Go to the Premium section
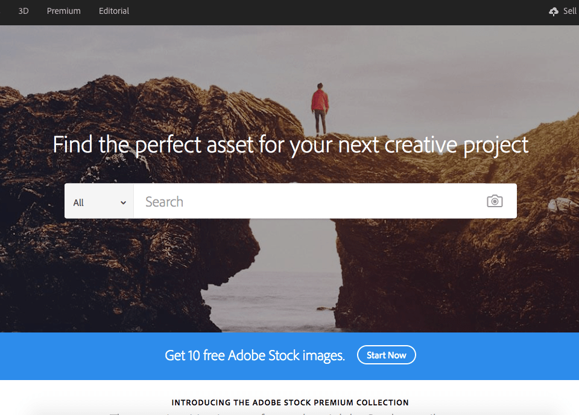Image resolution: width=579 pixels, height=415 pixels. (x=63, y=11)
